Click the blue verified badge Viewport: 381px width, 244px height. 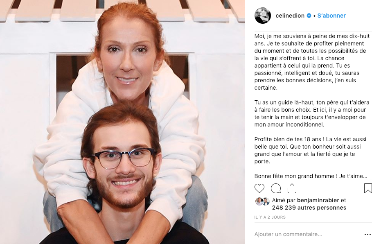click(309, 16)
